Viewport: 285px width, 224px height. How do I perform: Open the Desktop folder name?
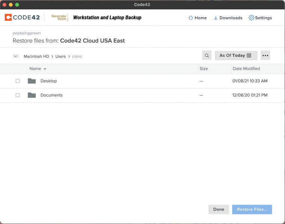(49, 81)
